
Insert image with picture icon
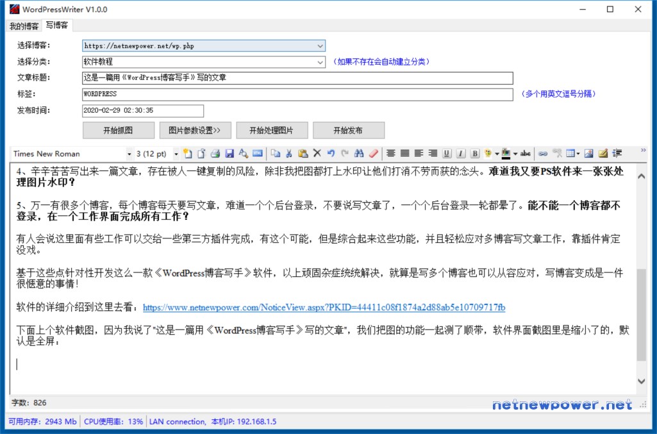tap(589, 153)
